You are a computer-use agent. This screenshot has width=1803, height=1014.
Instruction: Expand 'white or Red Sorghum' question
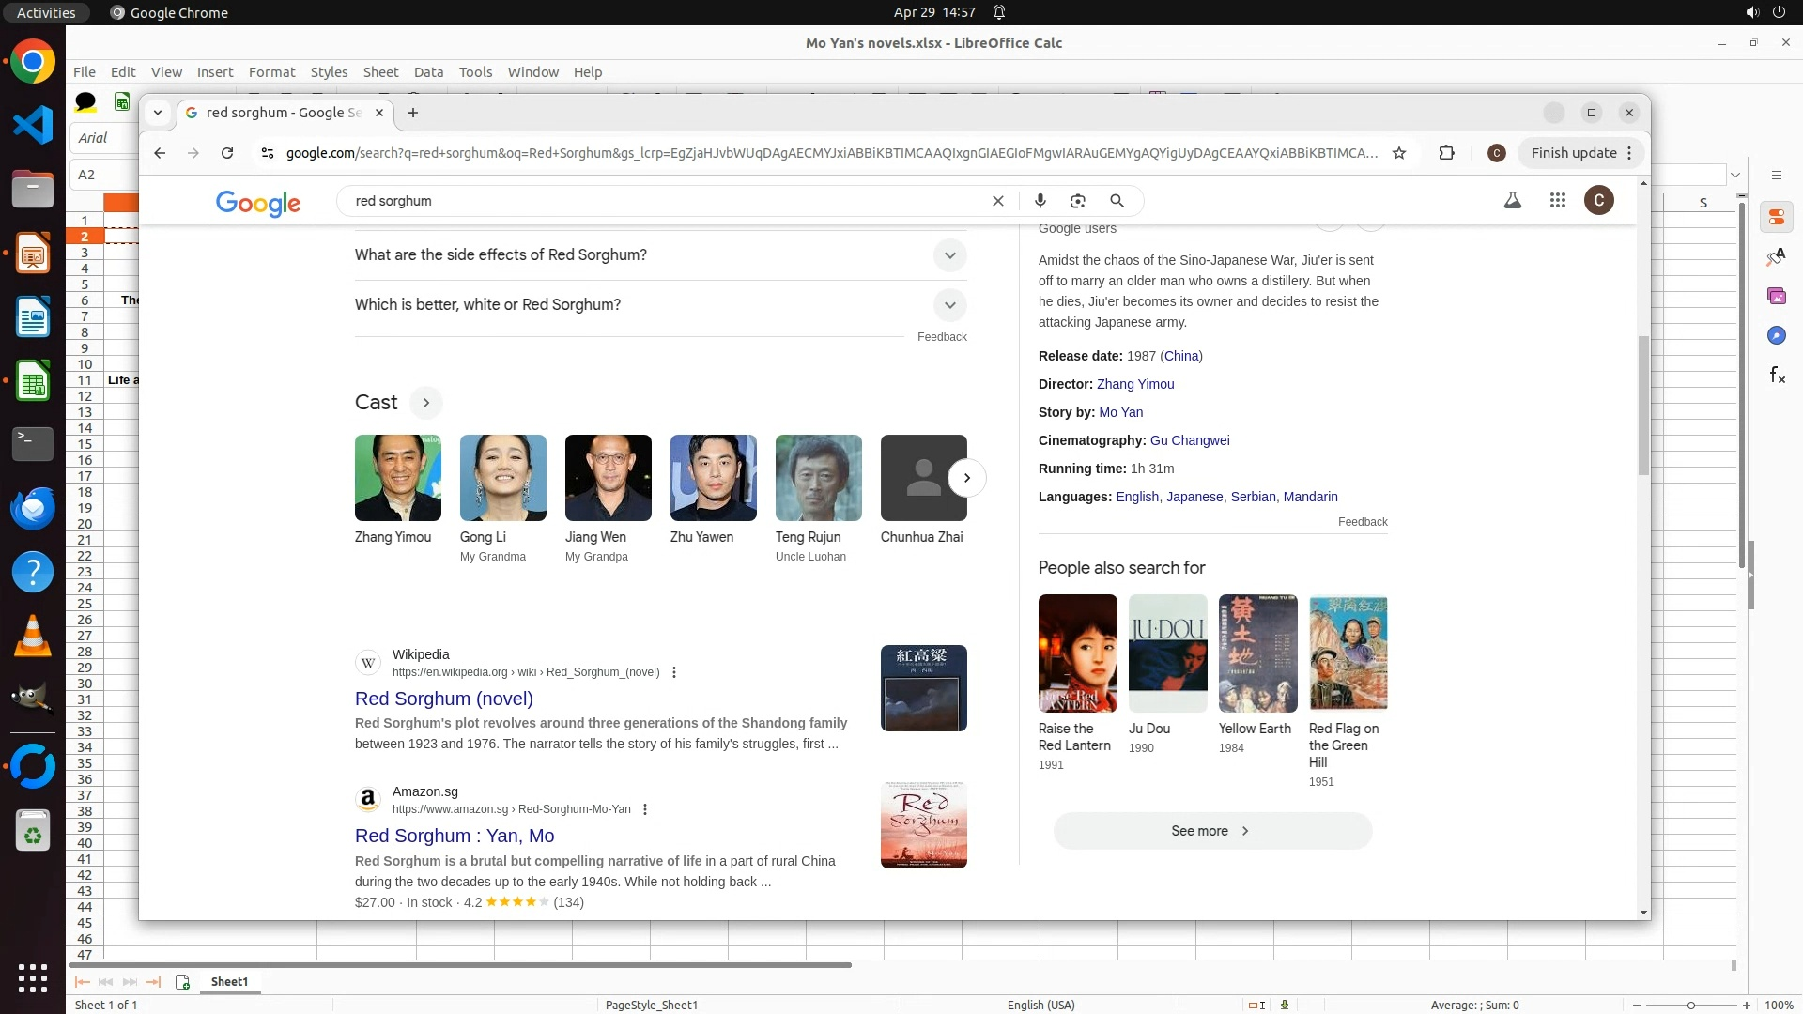[x=949, y=305]
